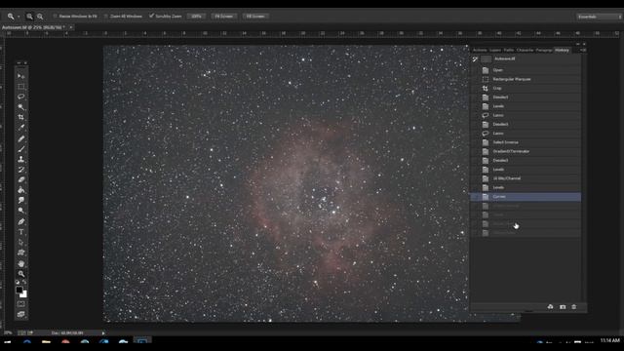
Task: Click the Autosave.tif document tab
Action: pos(32,27)
